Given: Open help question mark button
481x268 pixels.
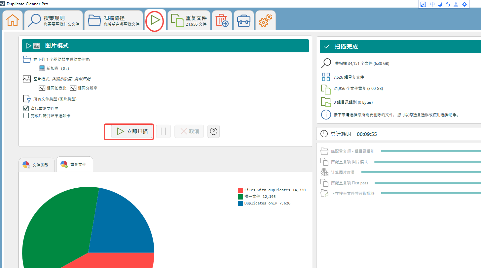Looking at the screenshot, I should [x=213, y=131].
